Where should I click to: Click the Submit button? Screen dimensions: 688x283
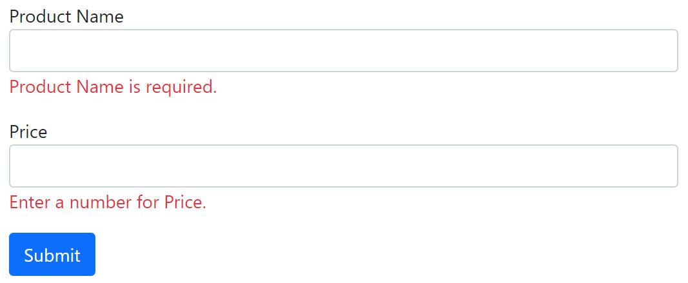click(52, 255)
